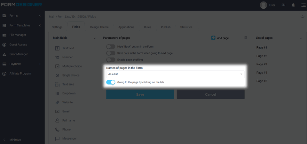Click the Cancel button
Image resolution: width=307 pixels, height=144 pixels.
coord(211,94)
